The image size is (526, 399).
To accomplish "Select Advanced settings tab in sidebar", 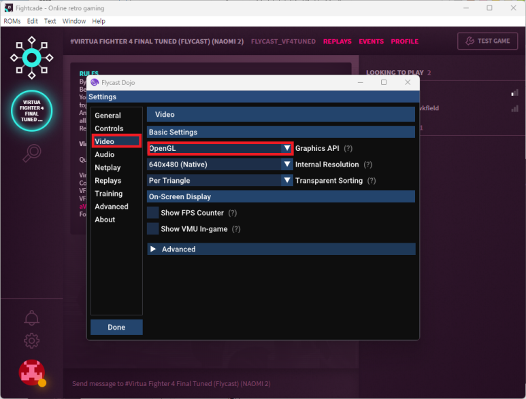I will (x=112, y=207).
